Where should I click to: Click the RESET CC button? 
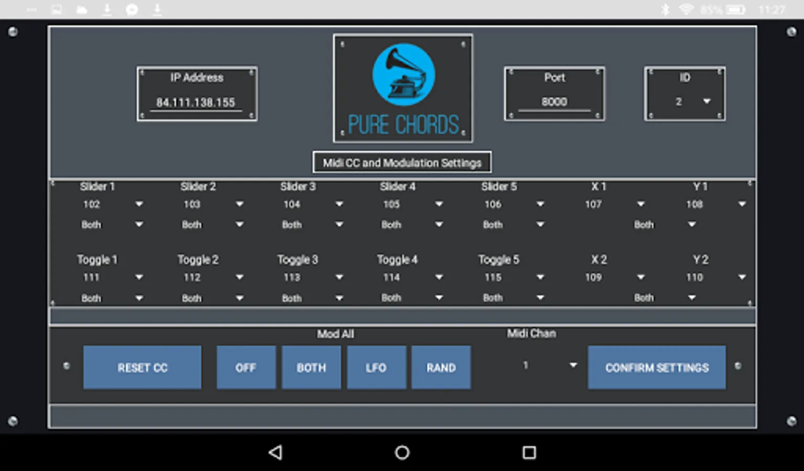142,367
